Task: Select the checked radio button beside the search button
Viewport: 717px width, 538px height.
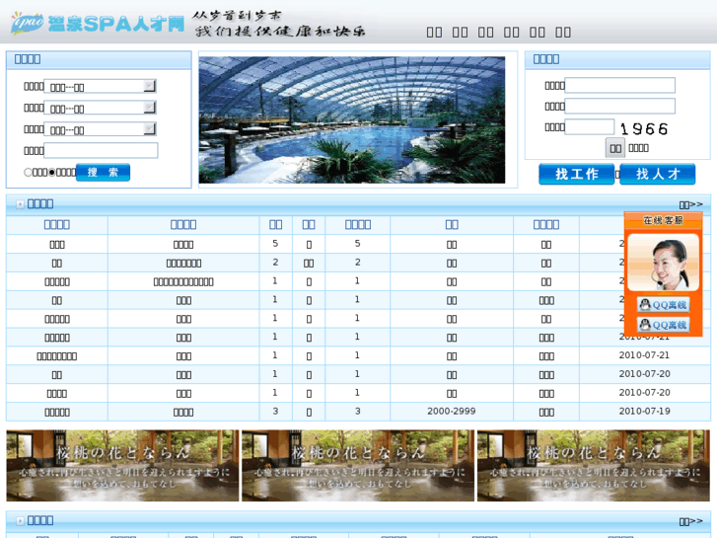Action: click(52, 172)
